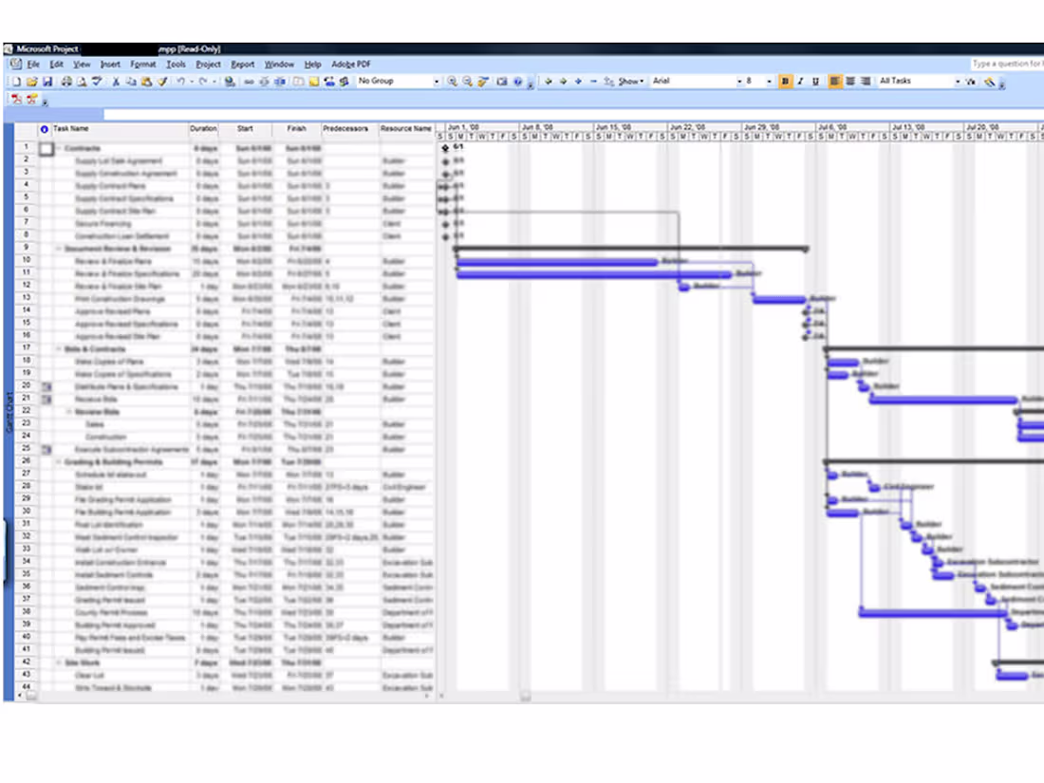Click the Task Name column header
The width and height of the screenshot is (1044, 783).
(x=114, y=129)
